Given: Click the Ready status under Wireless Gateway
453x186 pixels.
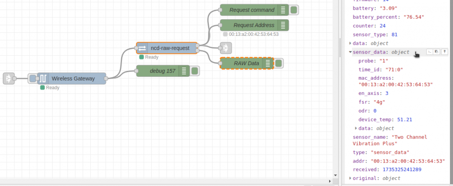Looking at the screenshot, I should [x=50, y=88].
